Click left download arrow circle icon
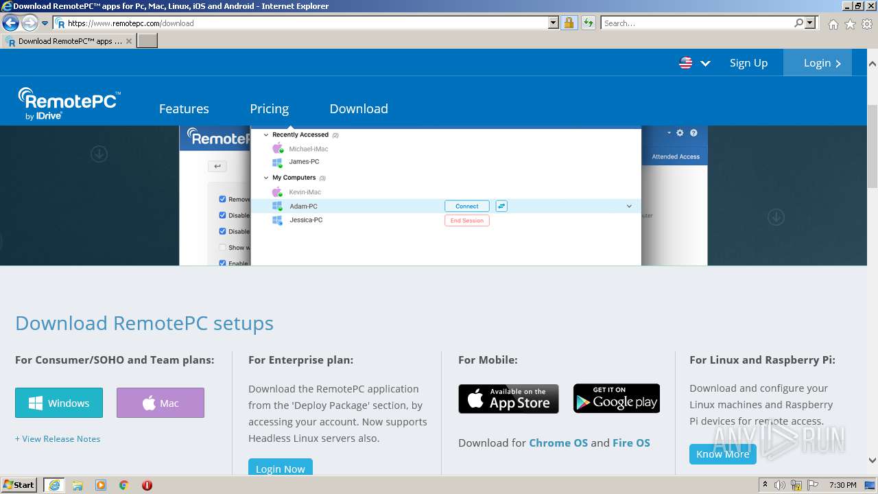 pyautogui.click(x=99, y=154)
